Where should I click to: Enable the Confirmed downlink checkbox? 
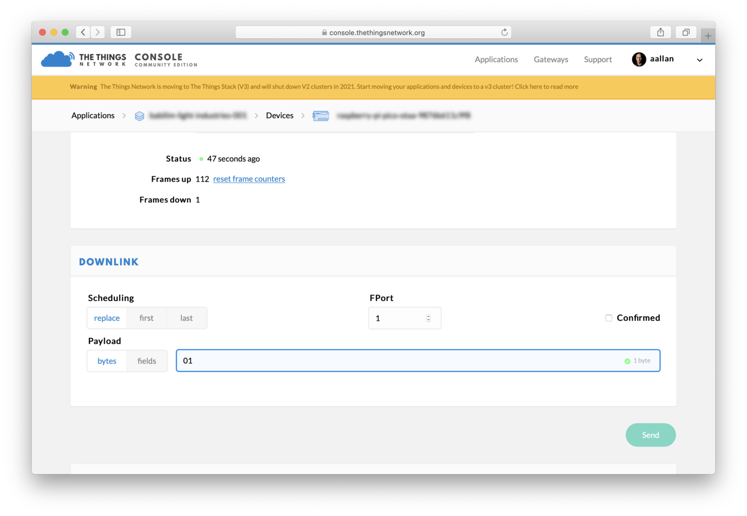608,317
